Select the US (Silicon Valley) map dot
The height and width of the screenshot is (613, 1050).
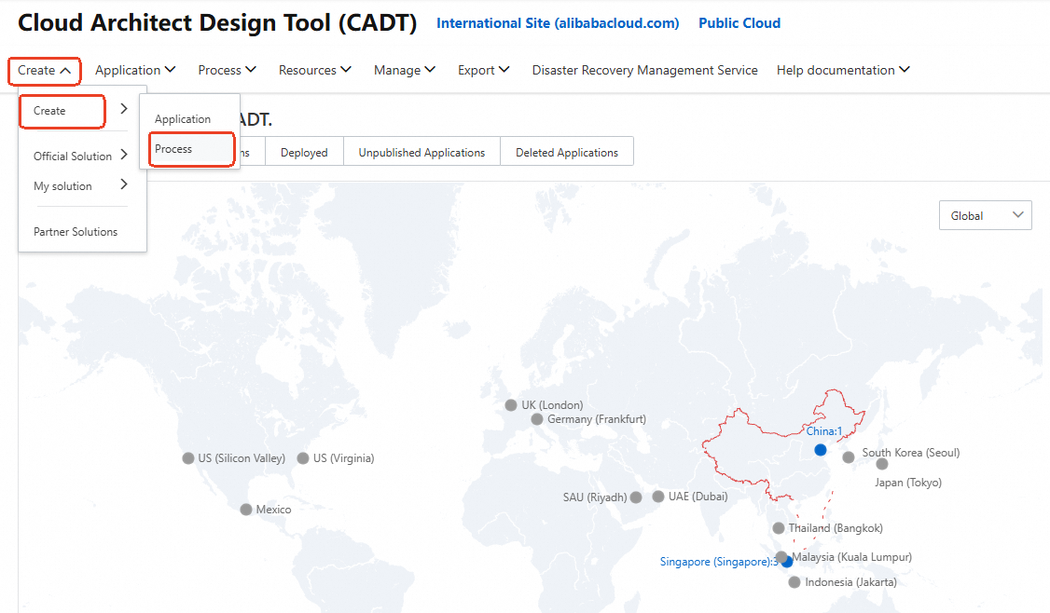[x=188, y=458]
